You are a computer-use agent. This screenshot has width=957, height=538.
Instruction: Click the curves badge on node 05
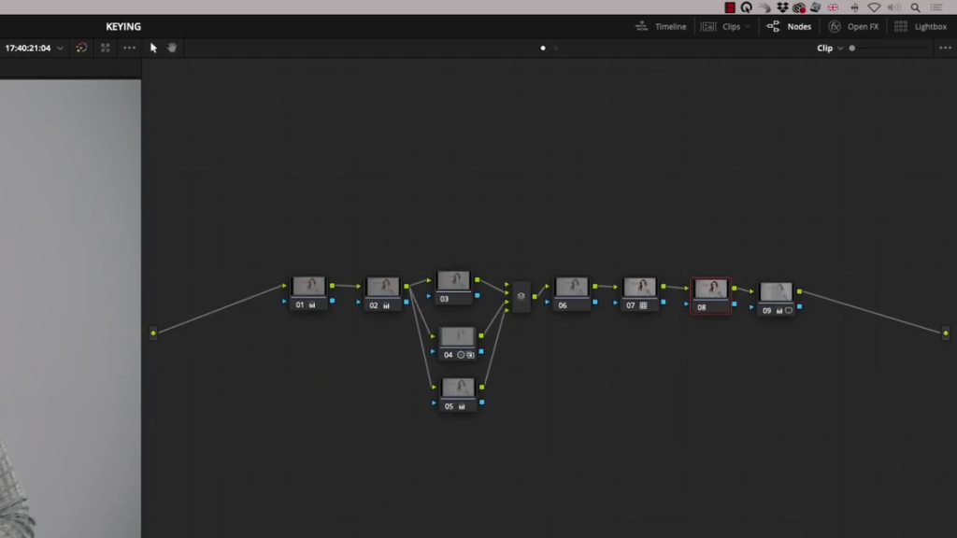pos(462,406)
